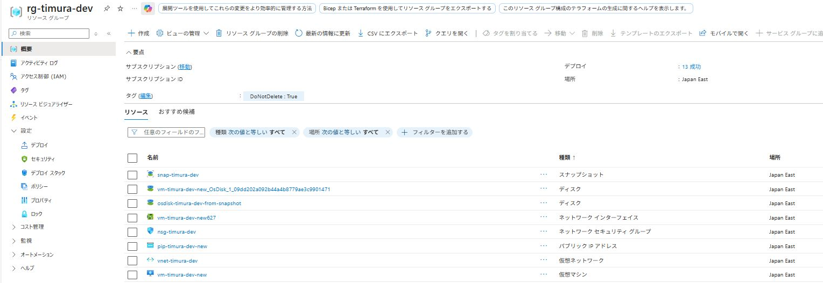Click the 任意のフィールド filter input

coord(166,132)
